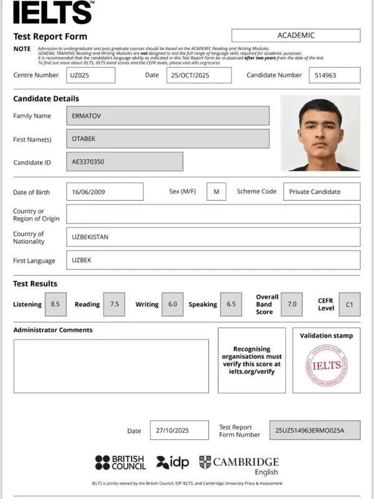374x499 pixels.
Task: Click the ACADEMIC module field
Action: coord(295,36)
